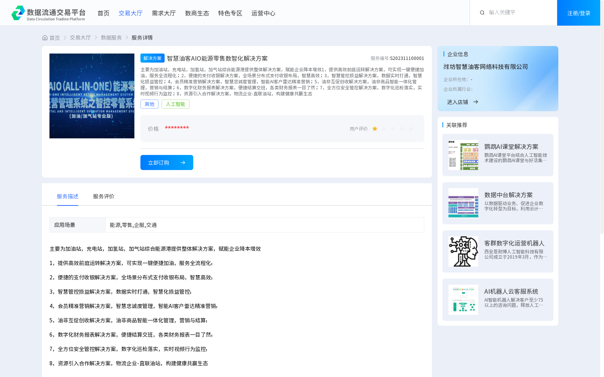This screenshot has height=377, width=604.
Task: Open 数据中台解决方案 title
Action: pyautogui.click(x=508, y=195)
